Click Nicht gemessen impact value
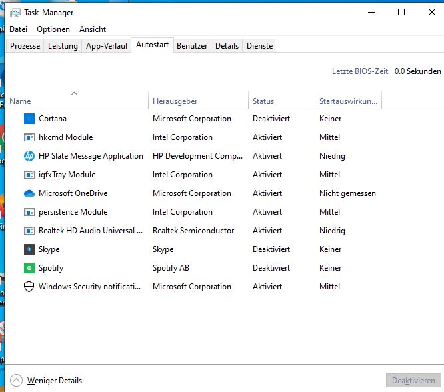 point(348,193)
